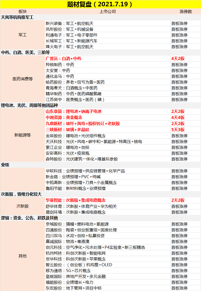This screenshot has height=291, width=201.
Task: Select the 上市公司 column header
Action: point(108,11)
